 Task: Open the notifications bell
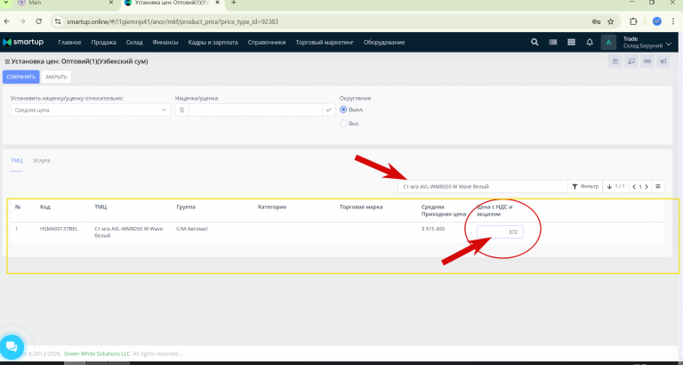coord(590,43)
